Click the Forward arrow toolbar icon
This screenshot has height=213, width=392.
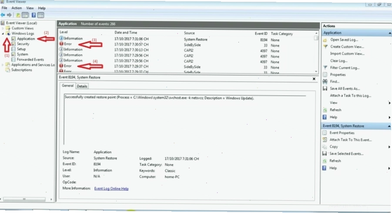pos(9,15)
